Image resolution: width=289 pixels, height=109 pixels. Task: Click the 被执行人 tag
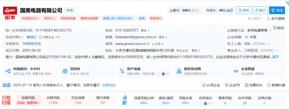point(50,18)
